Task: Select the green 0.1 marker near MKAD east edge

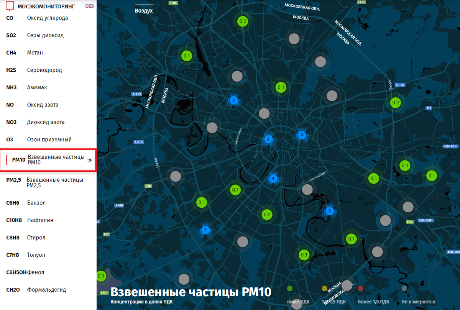Action: coord(432,176)
